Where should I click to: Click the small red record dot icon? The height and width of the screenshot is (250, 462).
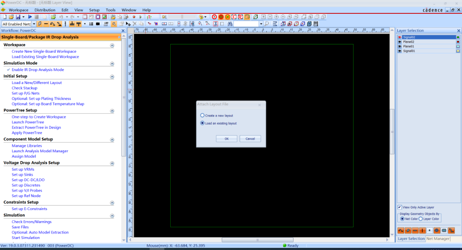tap(134, 17)
